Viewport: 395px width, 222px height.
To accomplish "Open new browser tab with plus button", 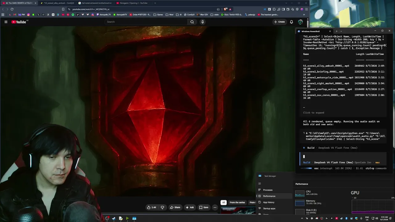I will [x=155, y=3].
